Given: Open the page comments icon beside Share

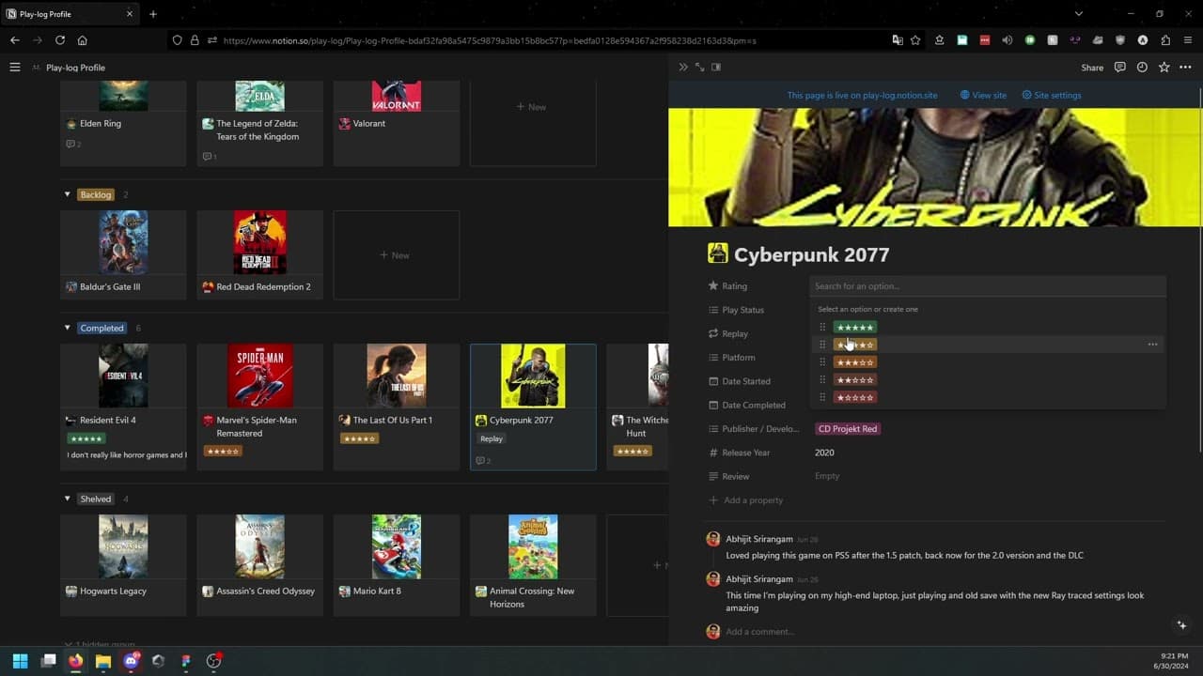Looking at the screenshot, I should click(x=1119, y=68).
